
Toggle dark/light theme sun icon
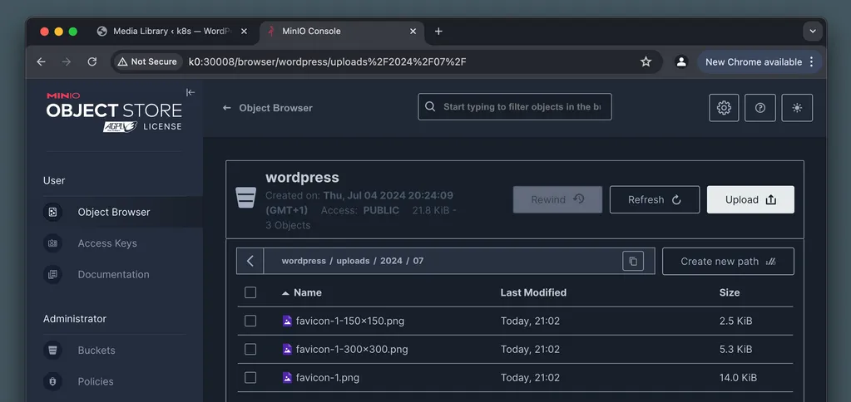coord(797,107)
